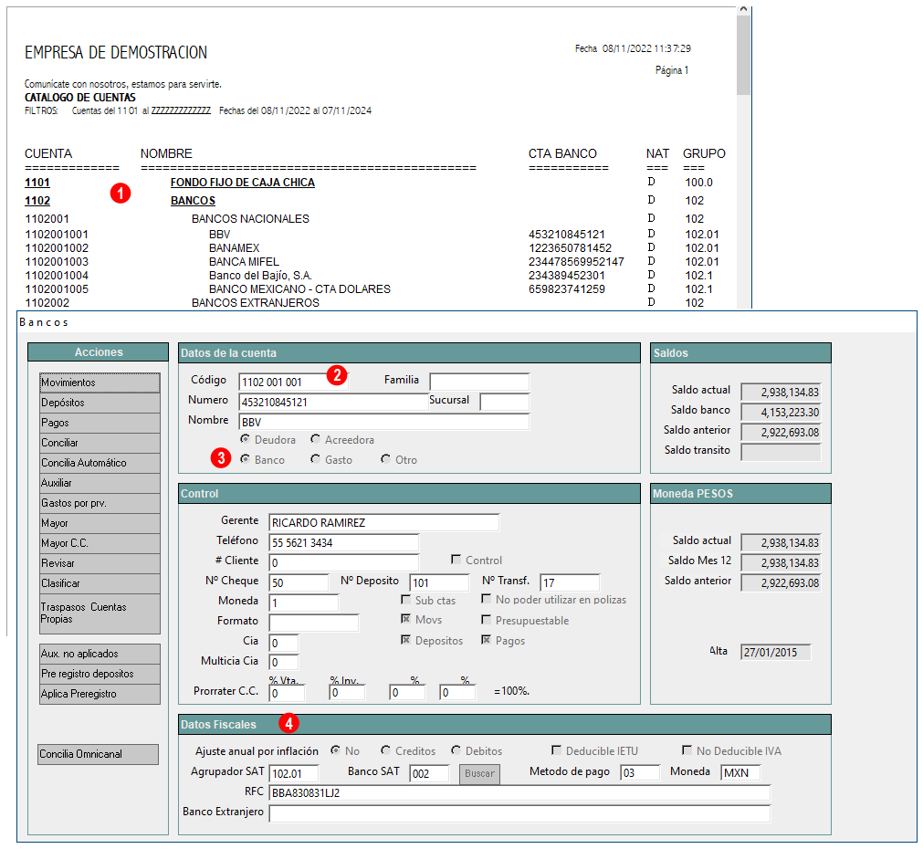Click the Agrupador SAT field
The width and height of the screenshot is (923, 849).
294,773
